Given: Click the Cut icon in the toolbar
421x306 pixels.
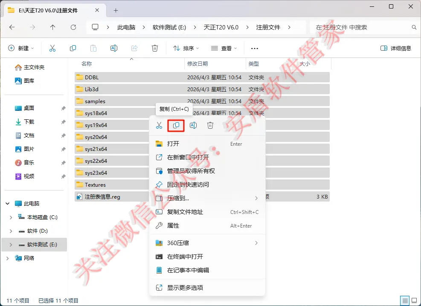Looking at the screenshot, I should tap(52, 48).
